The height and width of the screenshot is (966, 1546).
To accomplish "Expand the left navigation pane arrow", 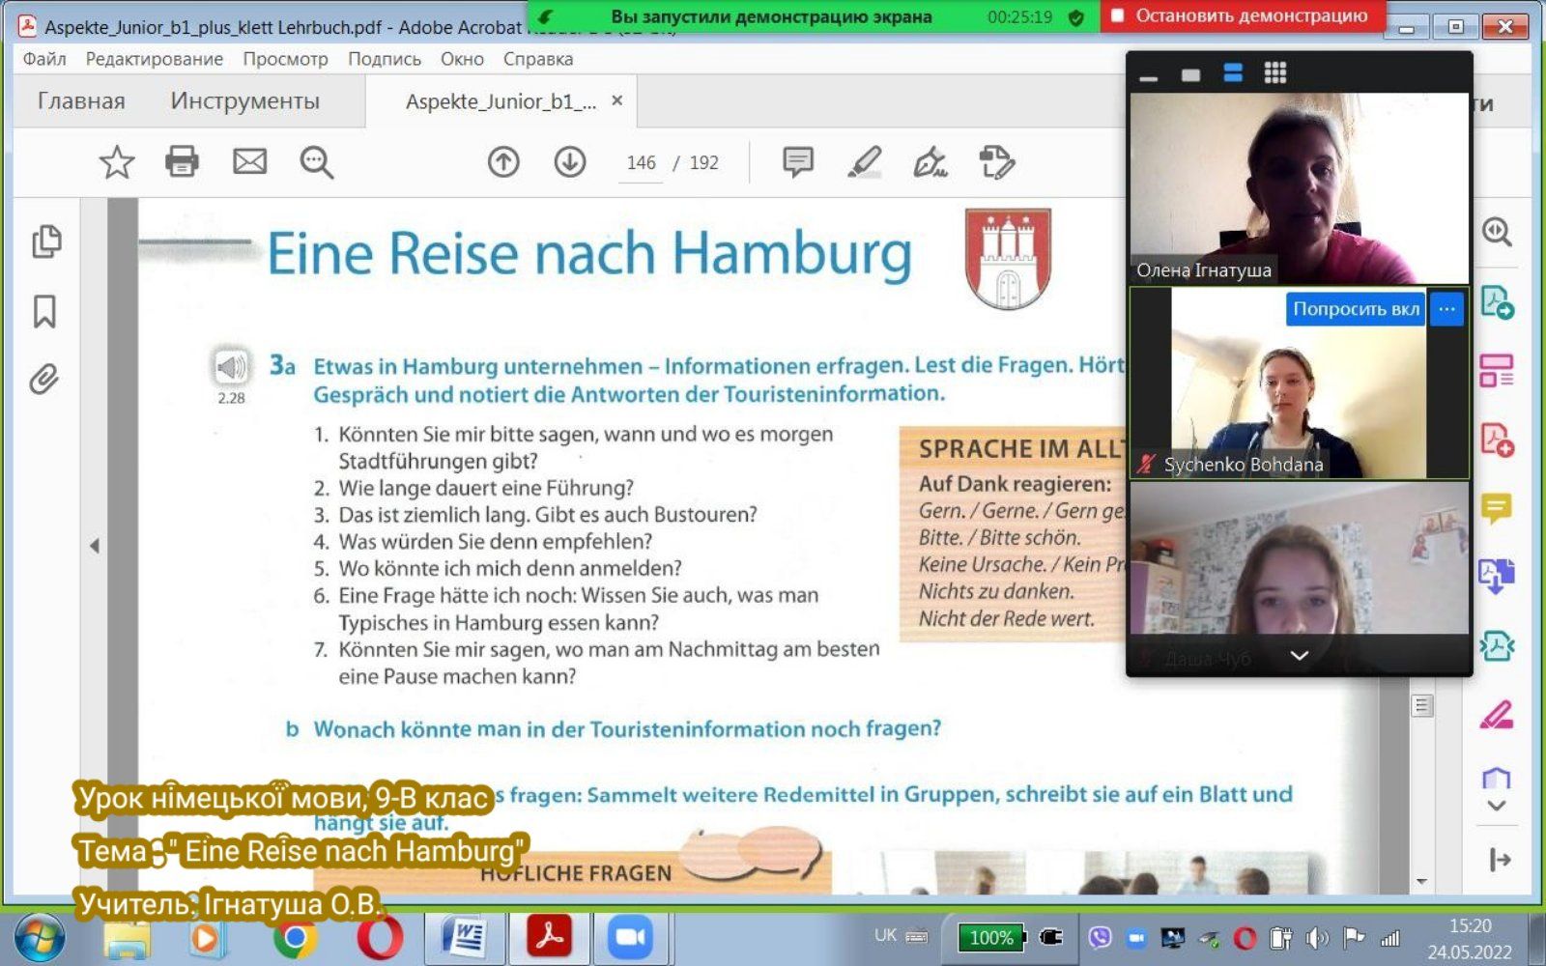I will 95,546.
